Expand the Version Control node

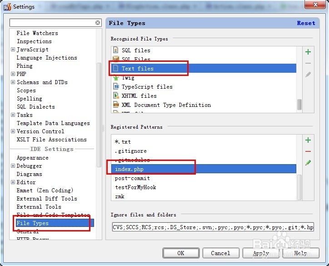tap(13, 131)
